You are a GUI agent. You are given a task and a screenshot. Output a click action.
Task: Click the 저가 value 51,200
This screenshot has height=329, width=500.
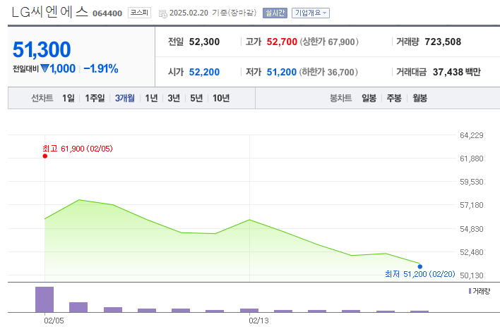tap(282, 72)
